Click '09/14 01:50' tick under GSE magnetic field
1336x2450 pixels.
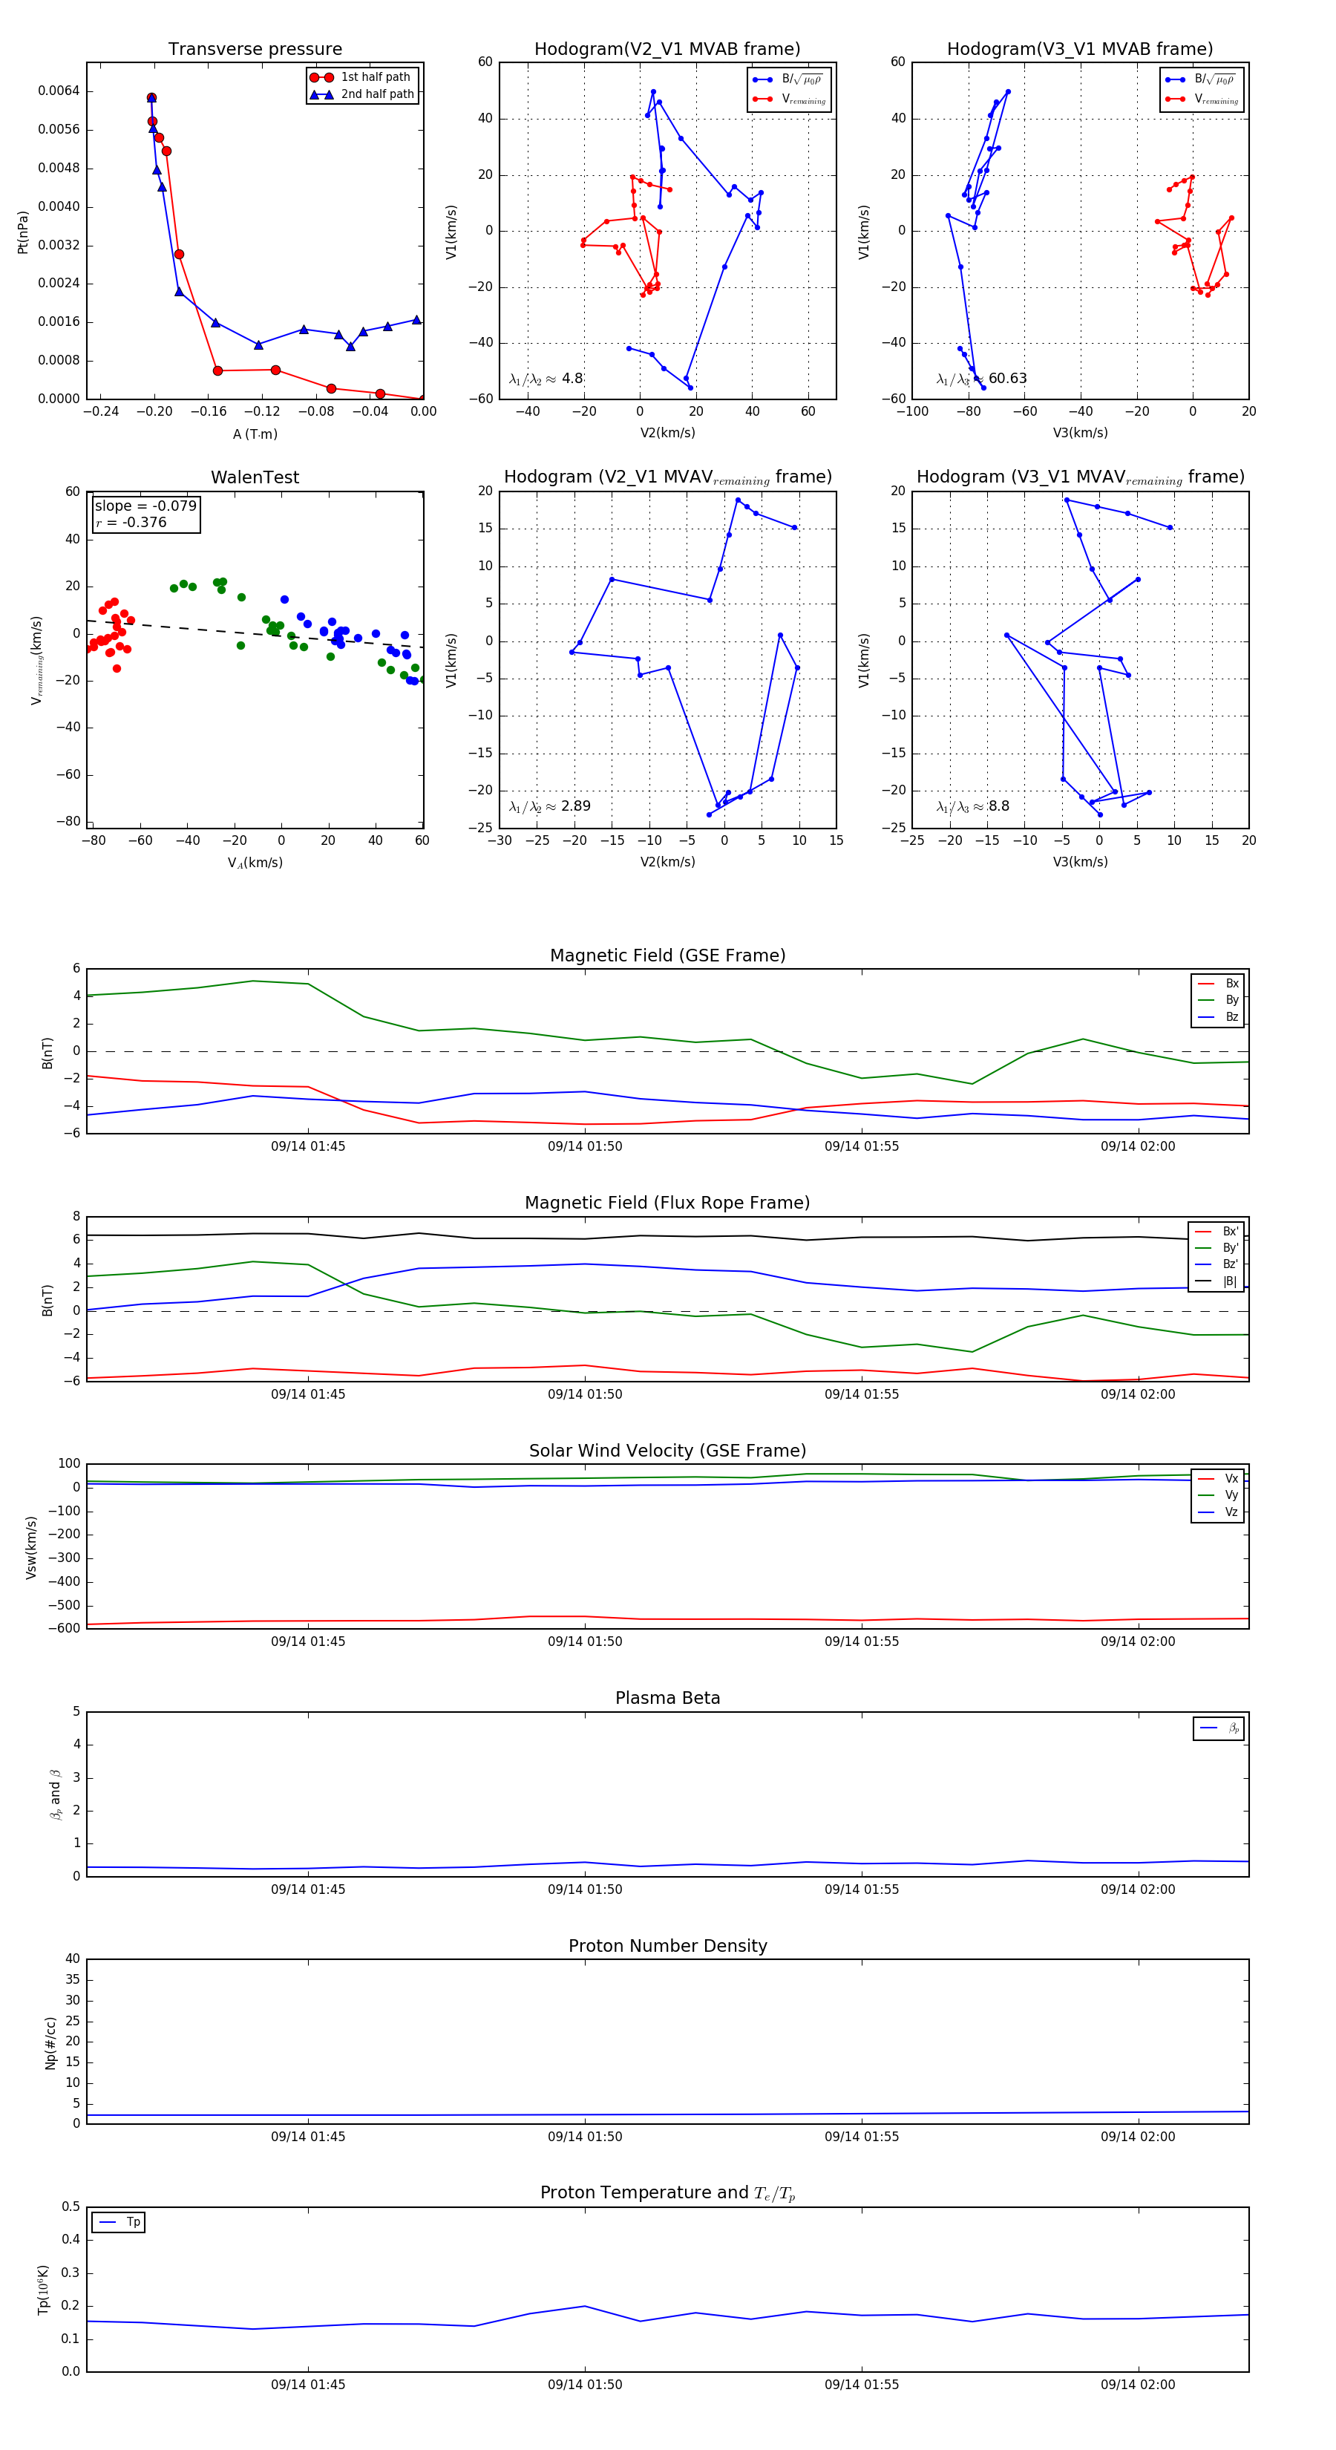(585, 1146)
